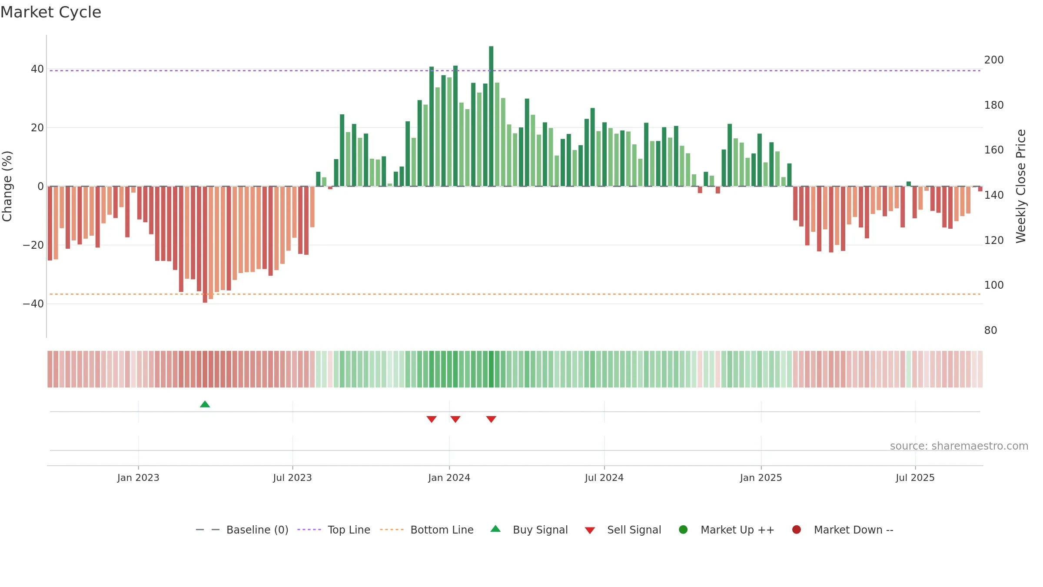Click the −20 tick on the left axis

pos(33,245)
